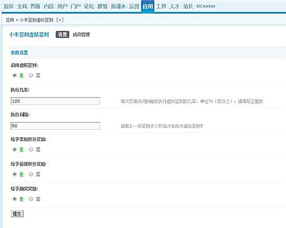
Task: Focus the 执行几率 input field
Action: click(x=55, y=101)
